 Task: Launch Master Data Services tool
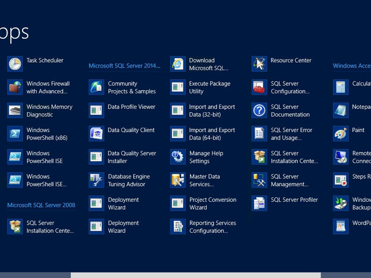195,180
